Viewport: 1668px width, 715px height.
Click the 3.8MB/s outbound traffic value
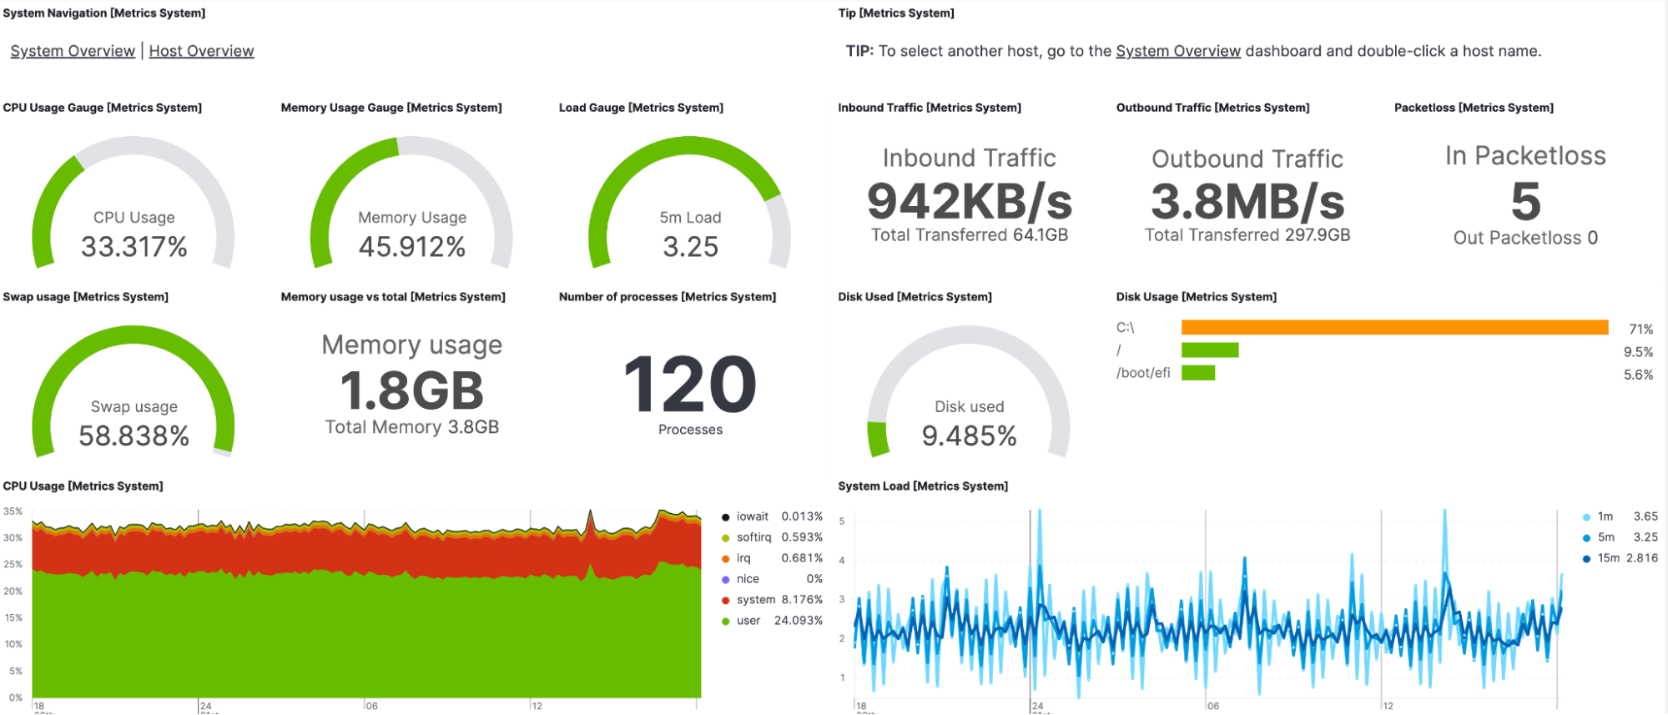tap(1247, 202)
